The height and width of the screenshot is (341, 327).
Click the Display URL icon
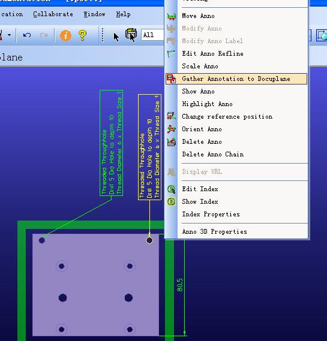pos(172,172)
